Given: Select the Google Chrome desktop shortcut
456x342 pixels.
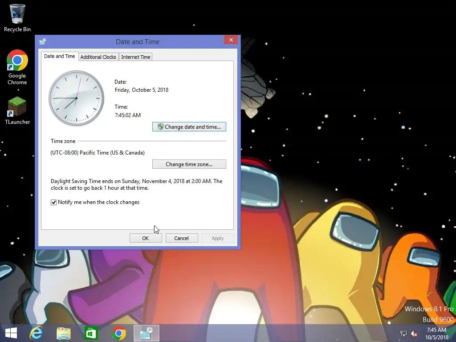Looking at the screenshot, I should coord(17,67).
